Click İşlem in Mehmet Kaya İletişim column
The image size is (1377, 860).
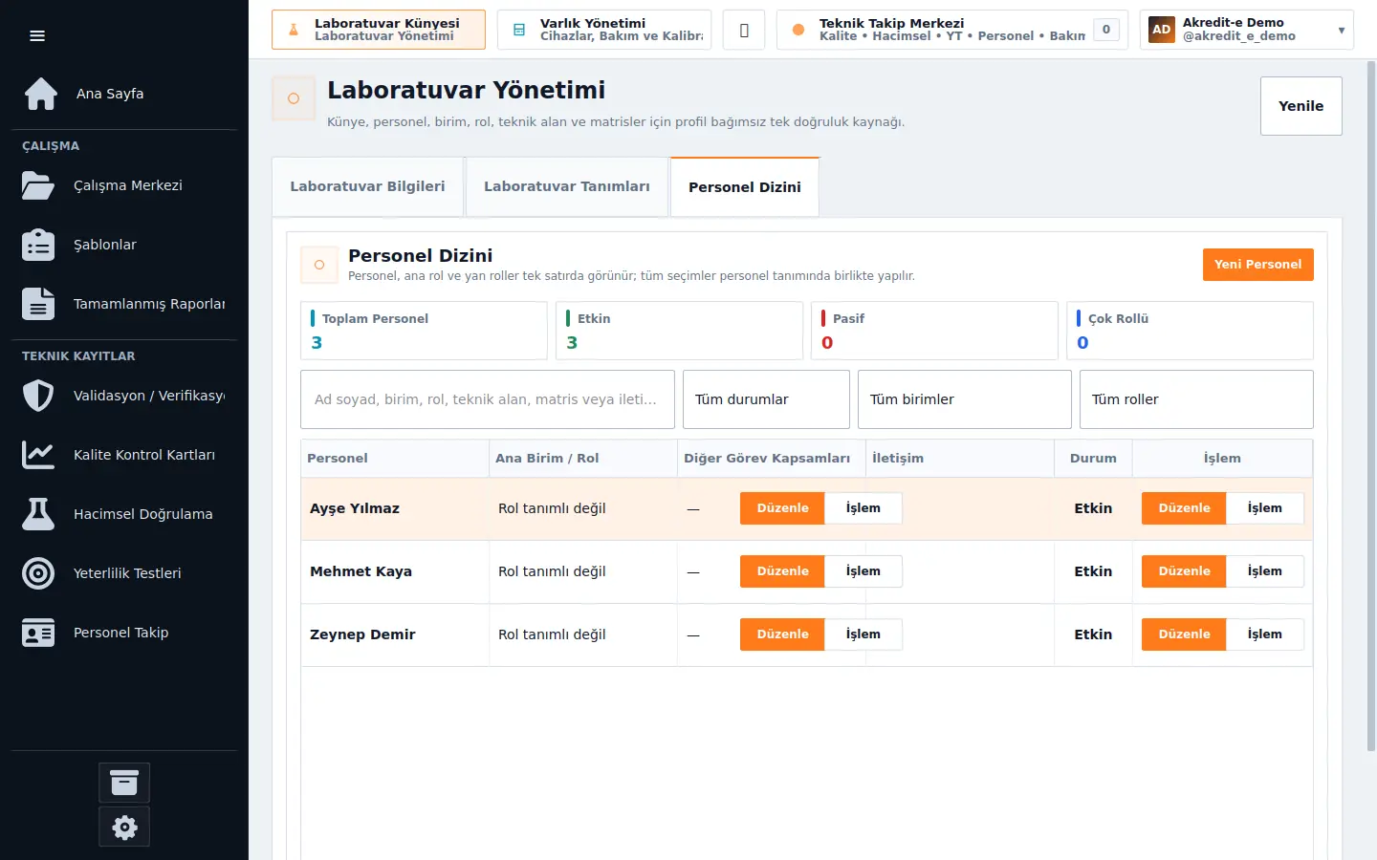pyautogui.click(x=863, y=571)
